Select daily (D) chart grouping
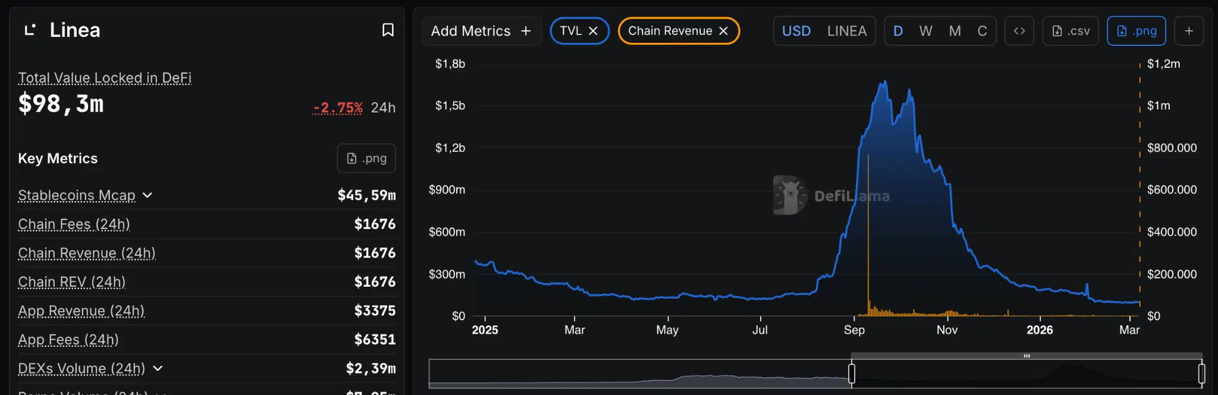1218x395 pixels. (x=898, y=31)
